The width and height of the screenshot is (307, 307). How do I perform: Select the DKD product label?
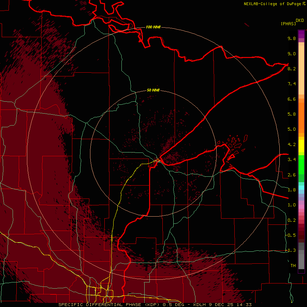299,20
